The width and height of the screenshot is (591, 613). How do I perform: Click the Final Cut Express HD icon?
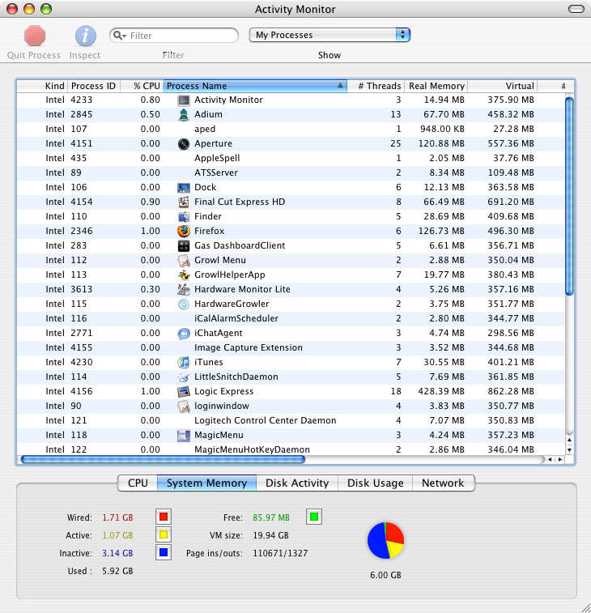click(x=183, y=202)
